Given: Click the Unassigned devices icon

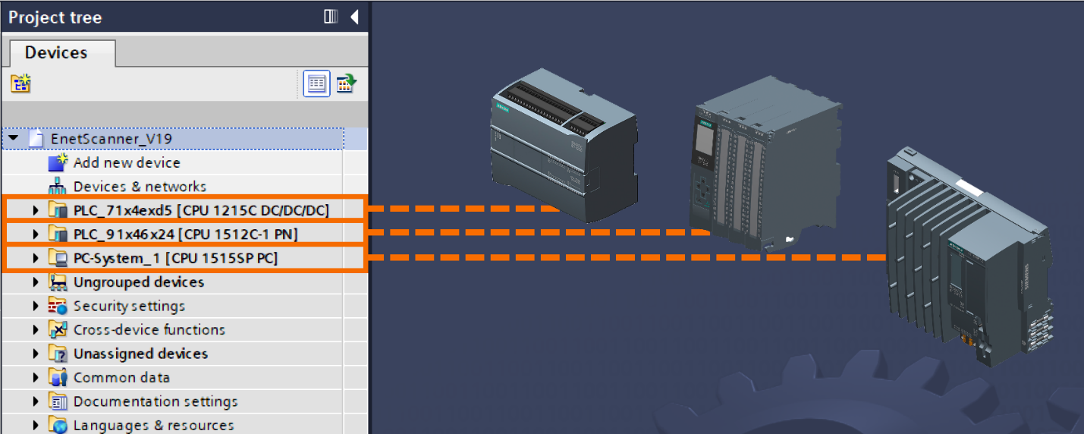Looking at the screenshot, I should [58, 354].
